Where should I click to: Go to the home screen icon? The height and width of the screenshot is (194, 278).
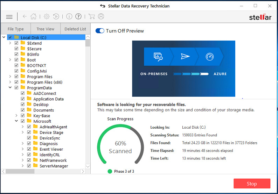[33, 16]
